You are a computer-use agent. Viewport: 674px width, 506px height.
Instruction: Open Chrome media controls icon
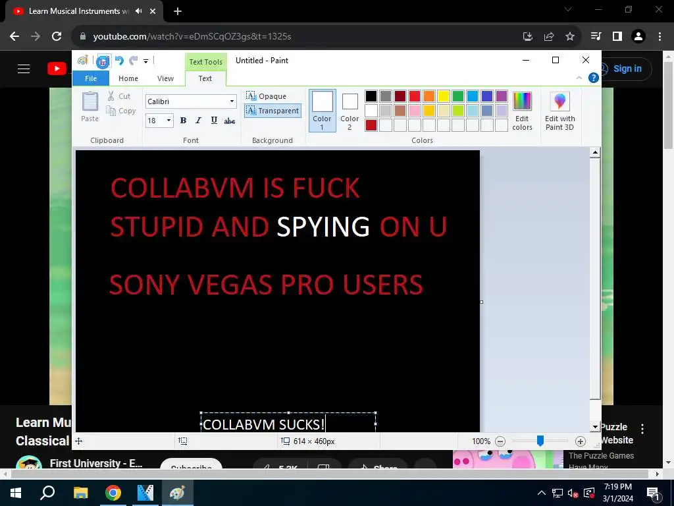[x=596, y=37]
